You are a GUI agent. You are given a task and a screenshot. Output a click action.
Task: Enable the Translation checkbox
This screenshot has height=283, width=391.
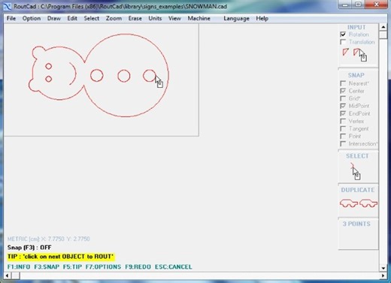[343, 42]
